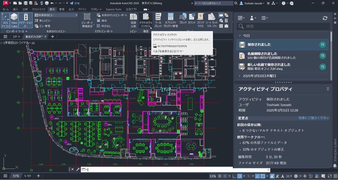Click the 改善にご協力ください link

tap(315, 117)
